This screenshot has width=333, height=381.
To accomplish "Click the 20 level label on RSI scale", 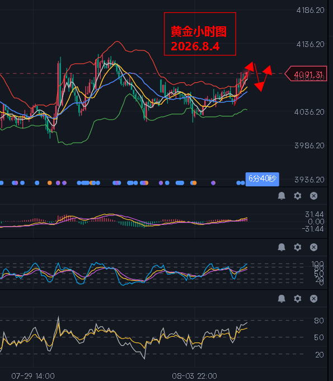I will pos(320,355).
